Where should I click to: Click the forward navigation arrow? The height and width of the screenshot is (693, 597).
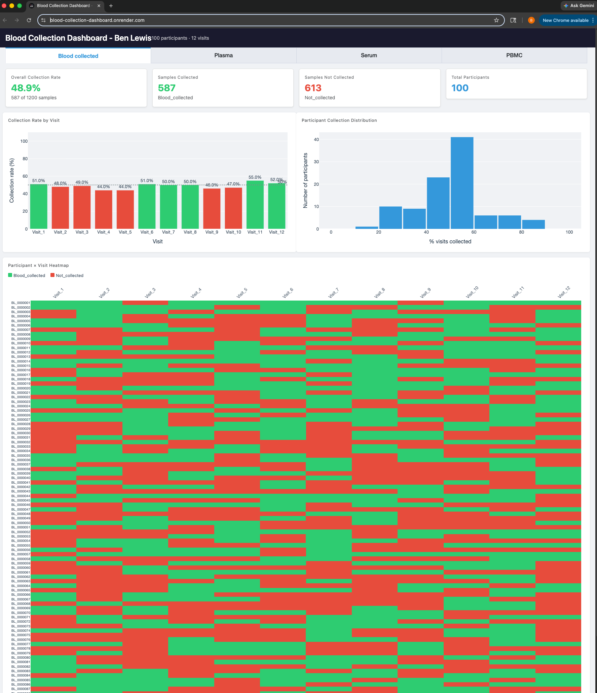[x=17, y=20]
